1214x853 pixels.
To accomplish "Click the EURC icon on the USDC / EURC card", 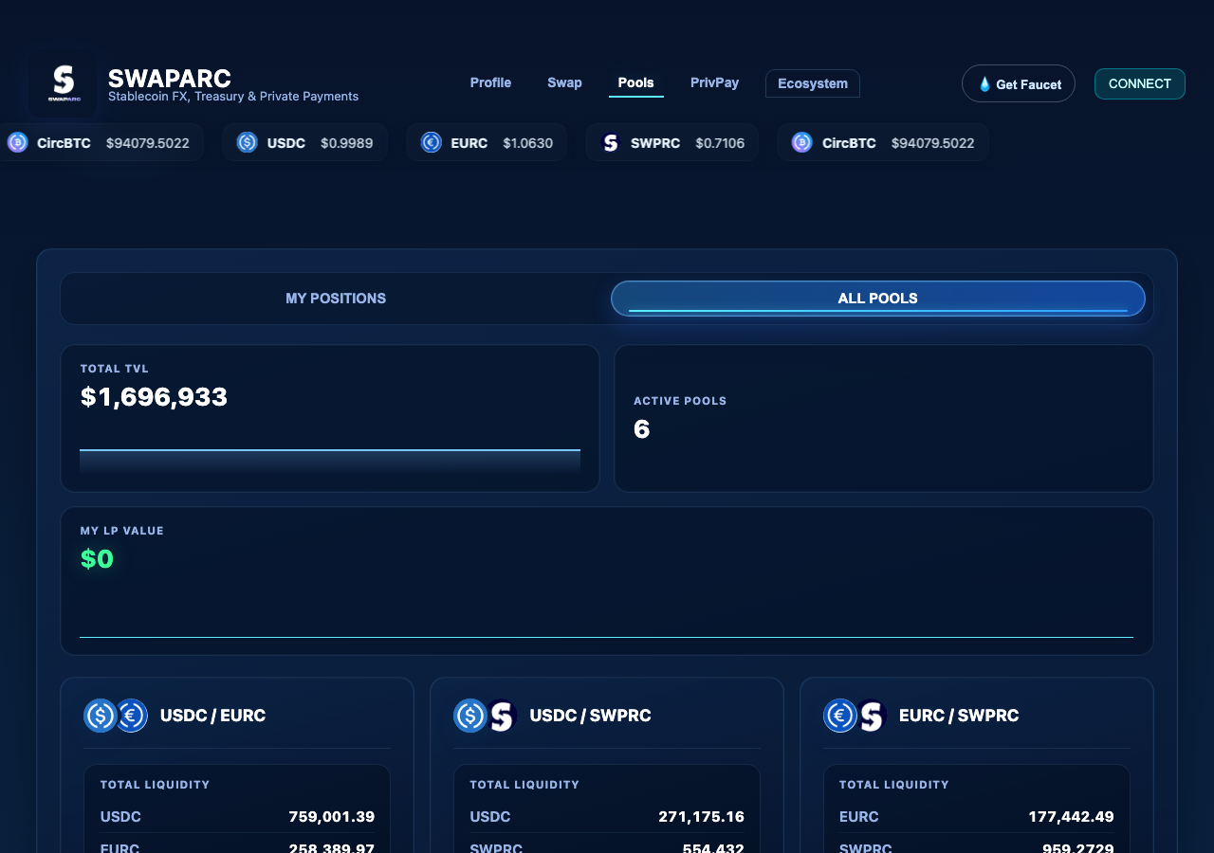I will (131, 716).
